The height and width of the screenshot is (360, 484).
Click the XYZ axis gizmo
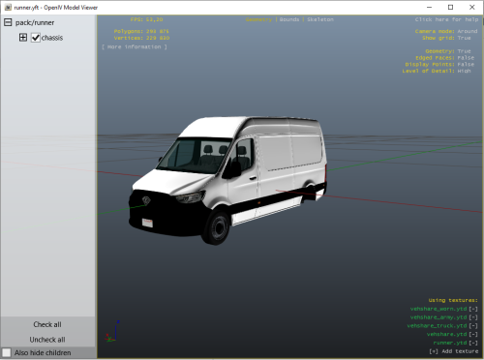point(112,331)
